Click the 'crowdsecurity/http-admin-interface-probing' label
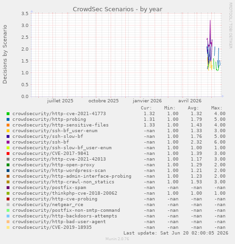 tap(72, 176)
